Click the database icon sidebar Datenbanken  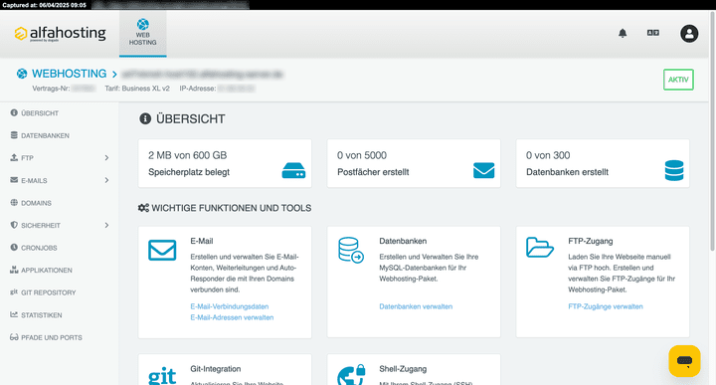point(14,135)
